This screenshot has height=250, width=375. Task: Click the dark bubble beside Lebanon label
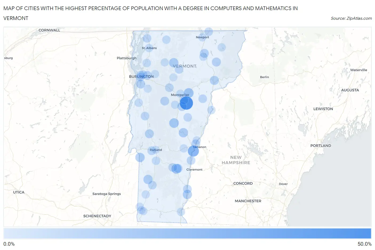point(193,151)
